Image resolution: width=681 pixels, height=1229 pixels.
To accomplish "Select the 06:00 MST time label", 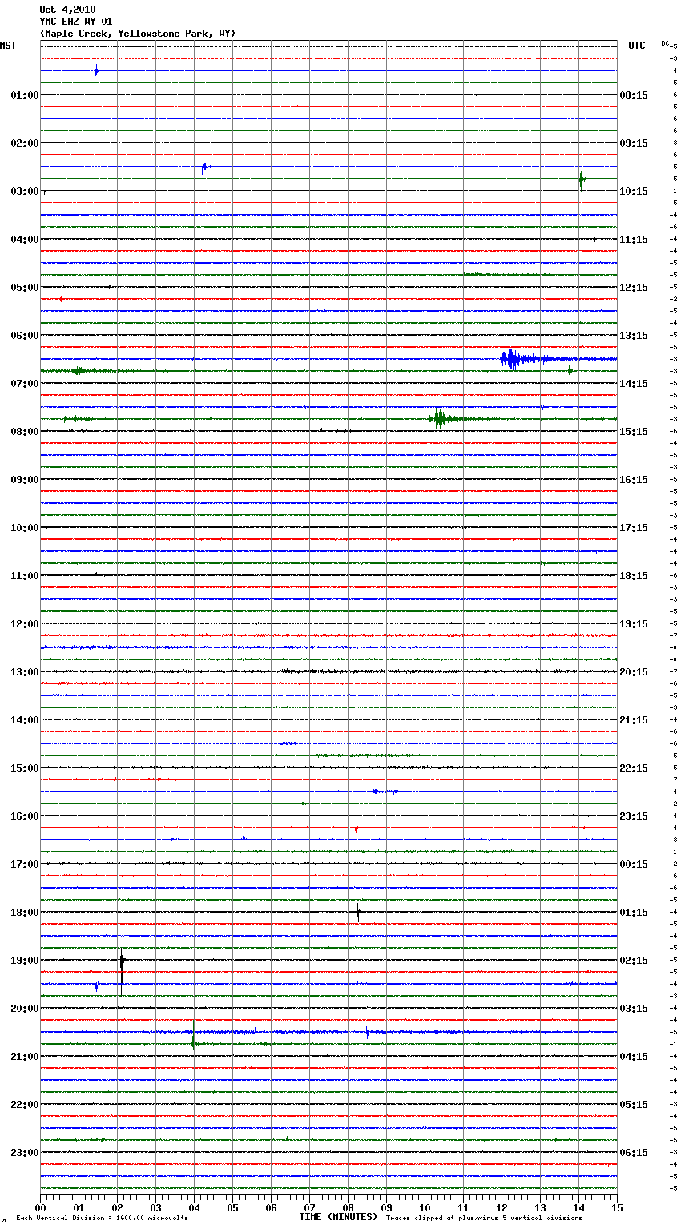I will pyautogui.click(x=25, y=336).
